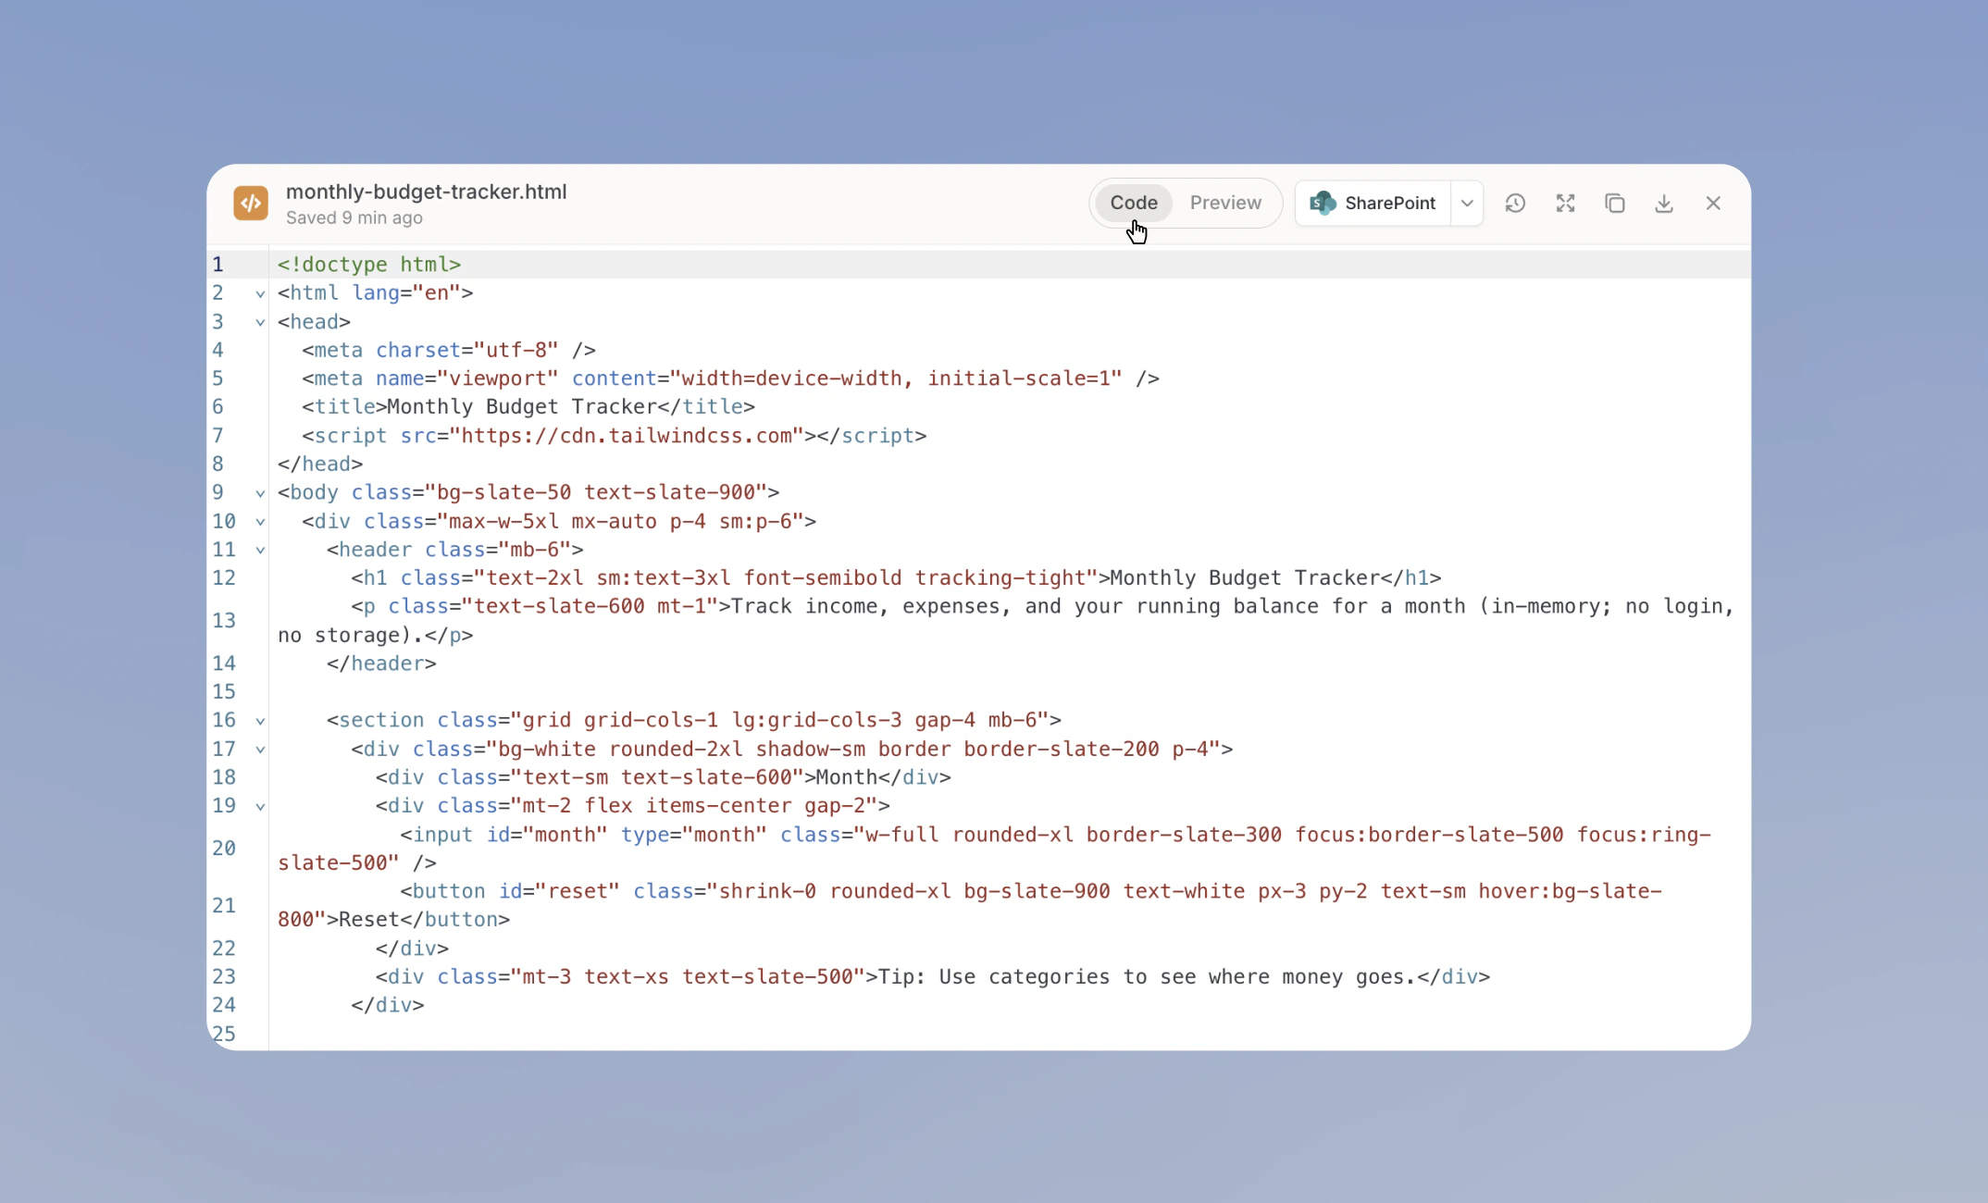Open version history clock icon
Screen dimensions: 1988x1203
click(x=1515, y=204)
